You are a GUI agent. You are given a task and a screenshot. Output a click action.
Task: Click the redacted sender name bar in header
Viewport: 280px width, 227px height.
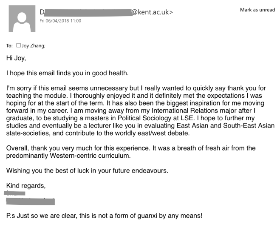point(88,12)
